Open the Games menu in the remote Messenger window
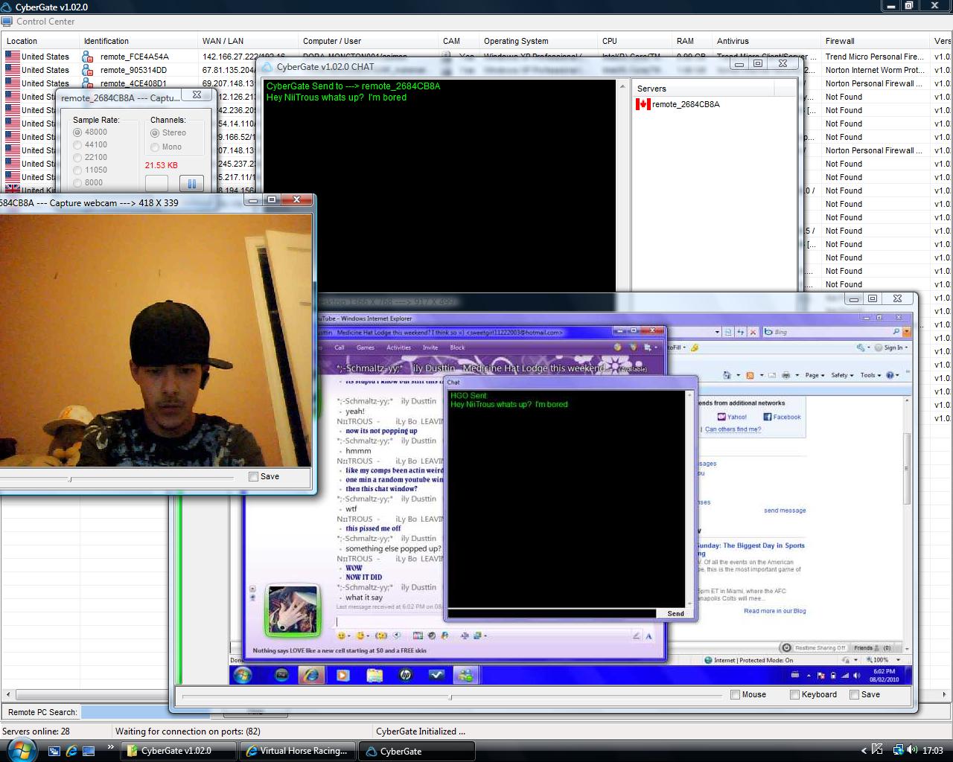Screen dimensions: 953x762 coord(366,348)
